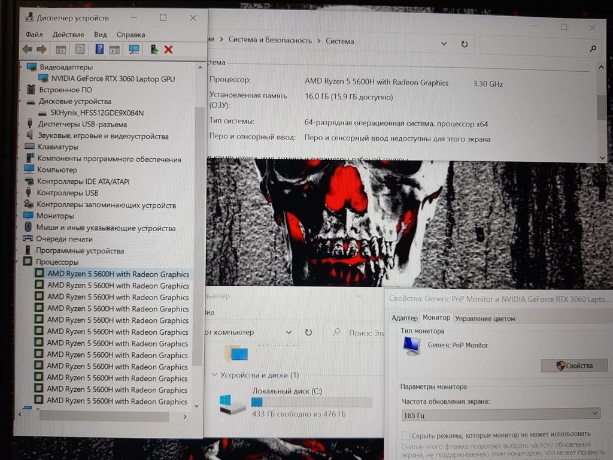The width and height of the screenshot is (613, 460).
Task: Click the Generic PnP Monitor icon
Action: (412, 346)
